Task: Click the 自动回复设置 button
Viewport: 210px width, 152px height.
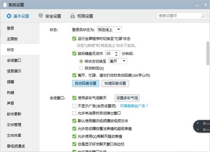Action: point(86,83)
